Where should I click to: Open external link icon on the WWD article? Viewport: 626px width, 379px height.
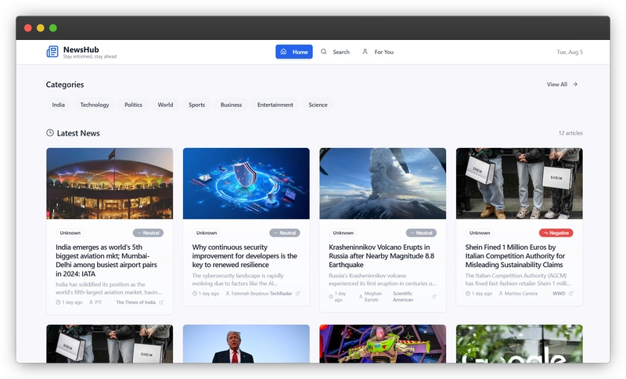[570, 294]
